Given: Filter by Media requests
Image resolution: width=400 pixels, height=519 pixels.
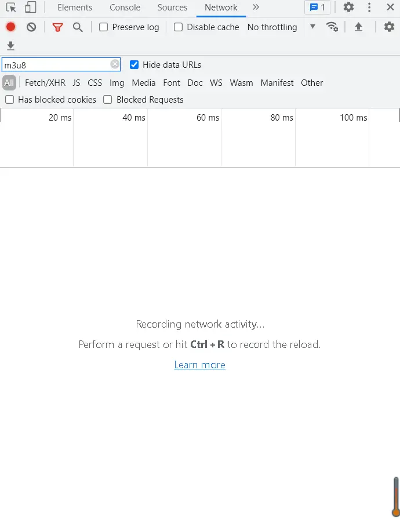Looking at the screenshot, I should 144,83.
